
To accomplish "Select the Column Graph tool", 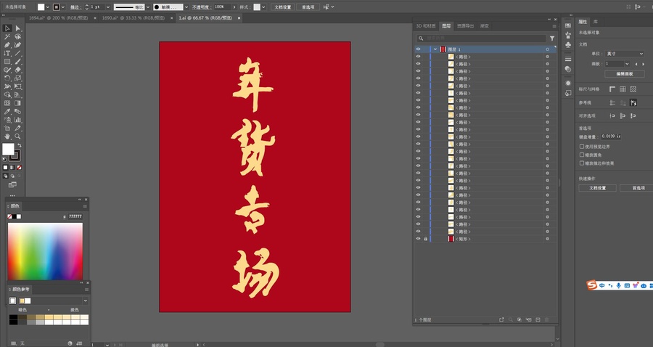I will click(x=18, y=120).
